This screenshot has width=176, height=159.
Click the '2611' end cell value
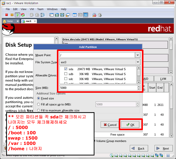pyautogui.click(x=160, y=105)
